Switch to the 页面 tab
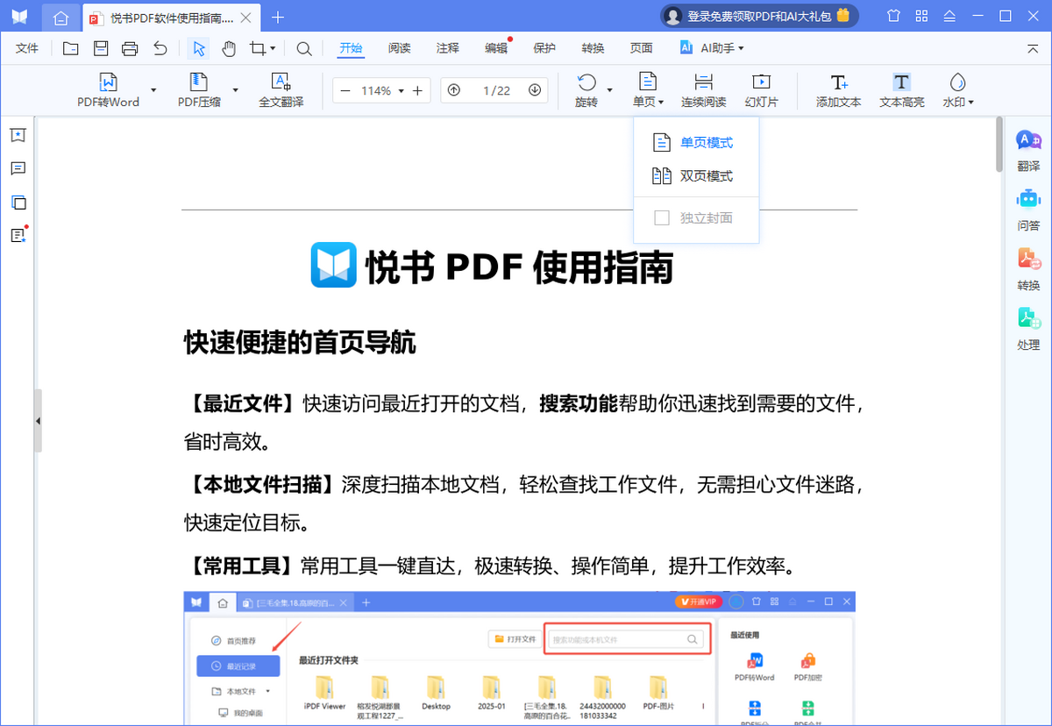Image resolution: width=1052 pixels, height=726 pixels. [x=641, y=48]
